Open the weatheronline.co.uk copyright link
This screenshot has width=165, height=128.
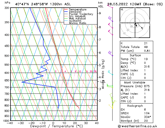(137, 126)
